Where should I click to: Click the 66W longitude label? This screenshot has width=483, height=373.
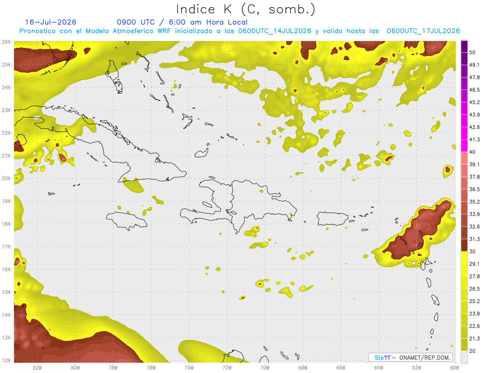click(x=341, y=367)
